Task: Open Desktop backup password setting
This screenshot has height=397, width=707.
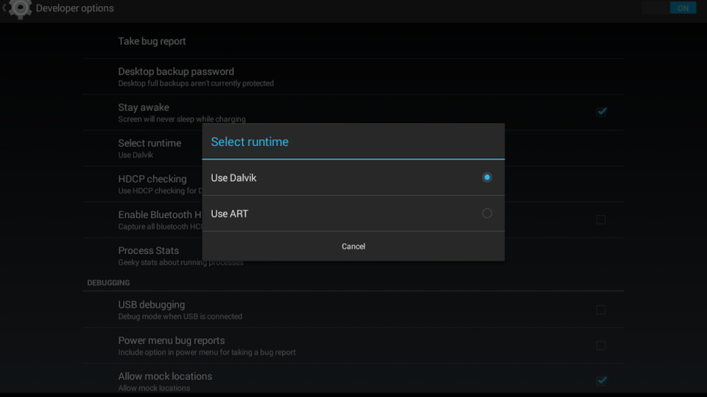Action: click(176, 76)
